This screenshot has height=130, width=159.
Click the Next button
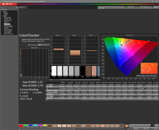pyautogui.click(x=152, y=128)
